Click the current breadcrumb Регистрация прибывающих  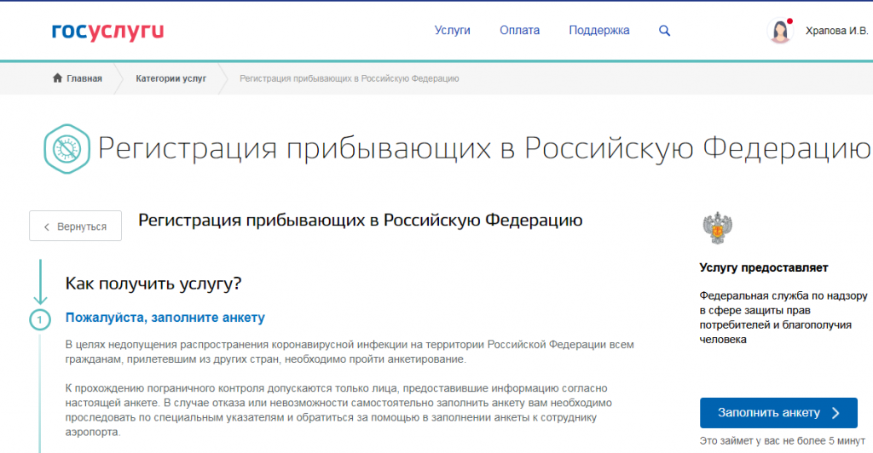click(x=350, y=78)
